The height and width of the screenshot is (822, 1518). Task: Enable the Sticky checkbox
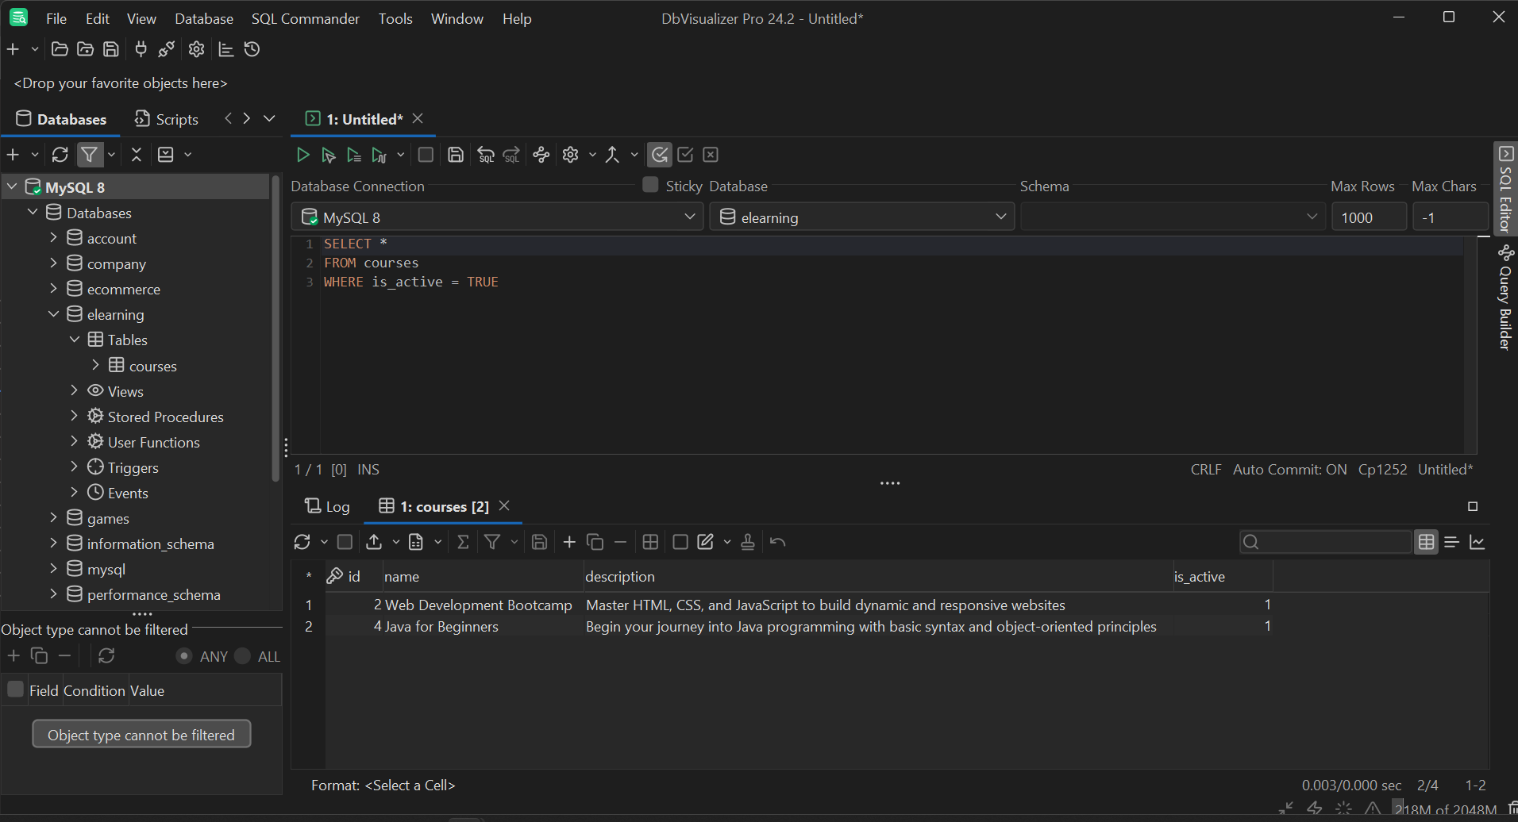650,185
